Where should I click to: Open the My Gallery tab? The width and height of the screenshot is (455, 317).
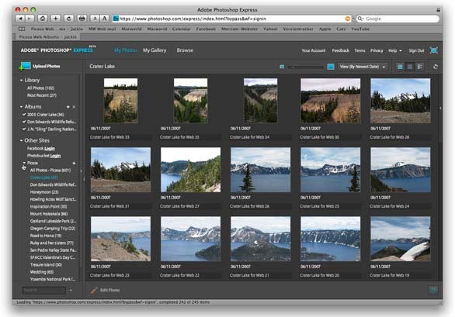tap(155, 50)
